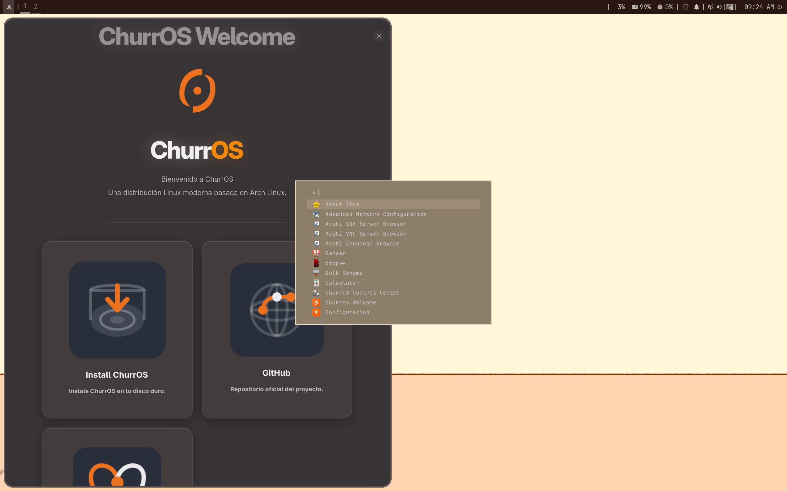The width and height of the screenshot is (787, 491).
Task: Click the Install ChurrOS disk icon
Action: (x=117, y=310)
